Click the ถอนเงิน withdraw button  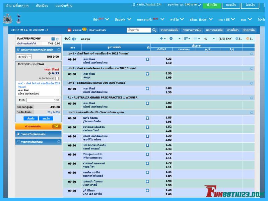231,5
